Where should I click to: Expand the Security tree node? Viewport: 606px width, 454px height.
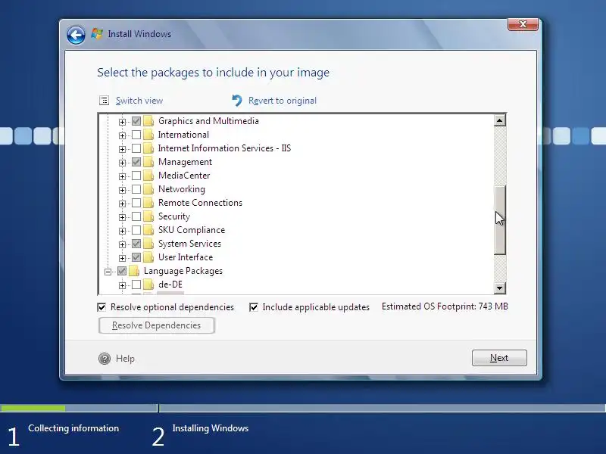(122, 217)
